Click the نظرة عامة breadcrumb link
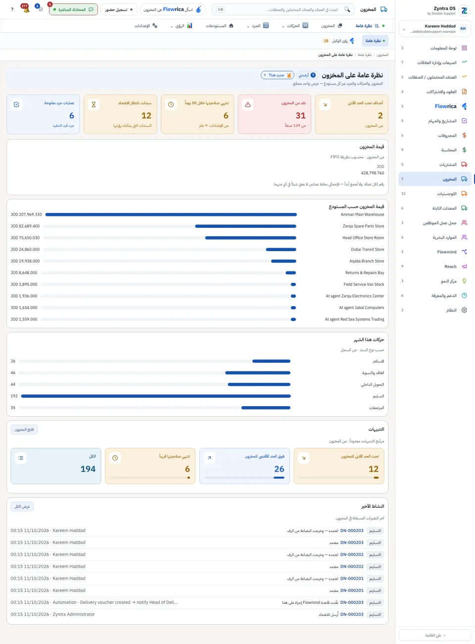The width and height of the screenshot is (475, 644). 365,55
